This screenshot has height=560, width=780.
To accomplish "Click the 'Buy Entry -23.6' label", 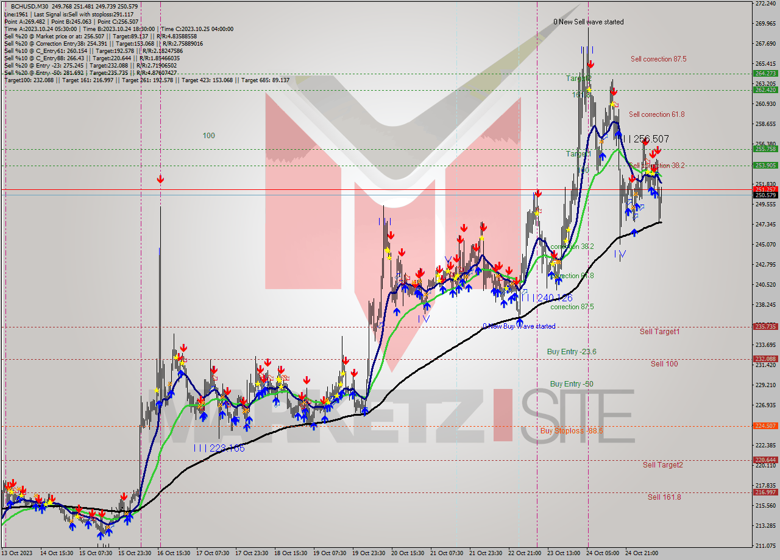I will (x=572, y=352).
